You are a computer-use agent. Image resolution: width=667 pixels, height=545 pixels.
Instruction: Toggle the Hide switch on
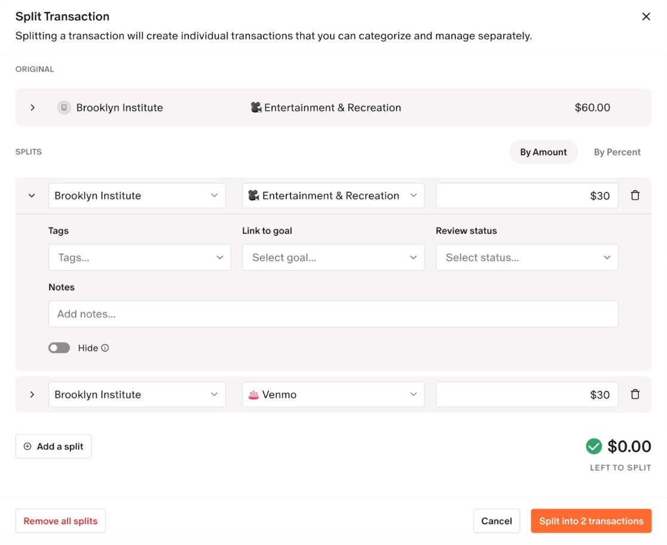(x=59, y=348)
